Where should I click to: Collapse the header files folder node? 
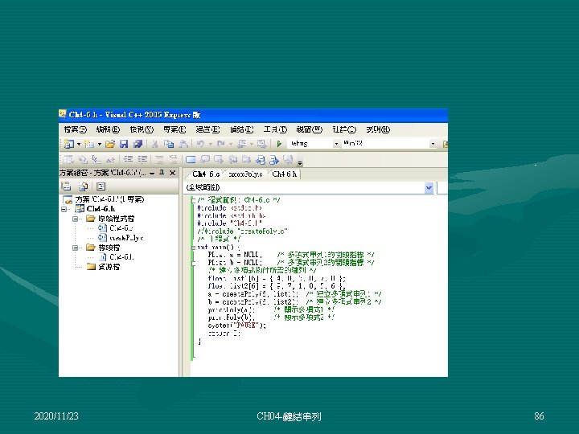(x=75, y=248)
